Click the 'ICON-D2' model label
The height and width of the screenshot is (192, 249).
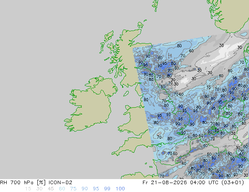[x=60, y=183]
